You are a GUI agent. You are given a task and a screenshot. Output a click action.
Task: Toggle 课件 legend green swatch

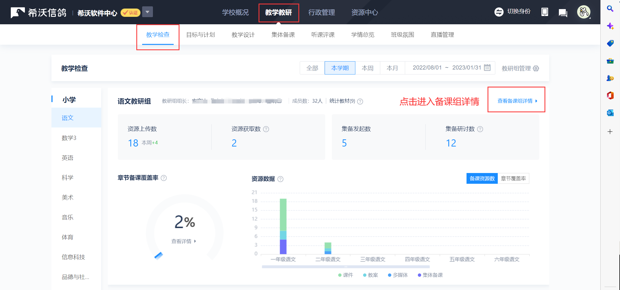click(340, 275)
